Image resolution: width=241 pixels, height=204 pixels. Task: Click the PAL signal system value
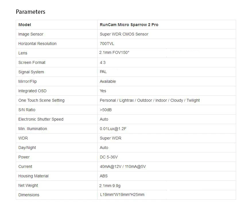coord(103,72)
